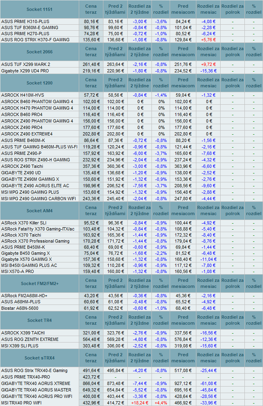Select the ASUS PRIME B460M-K name

tap(23, 140)
